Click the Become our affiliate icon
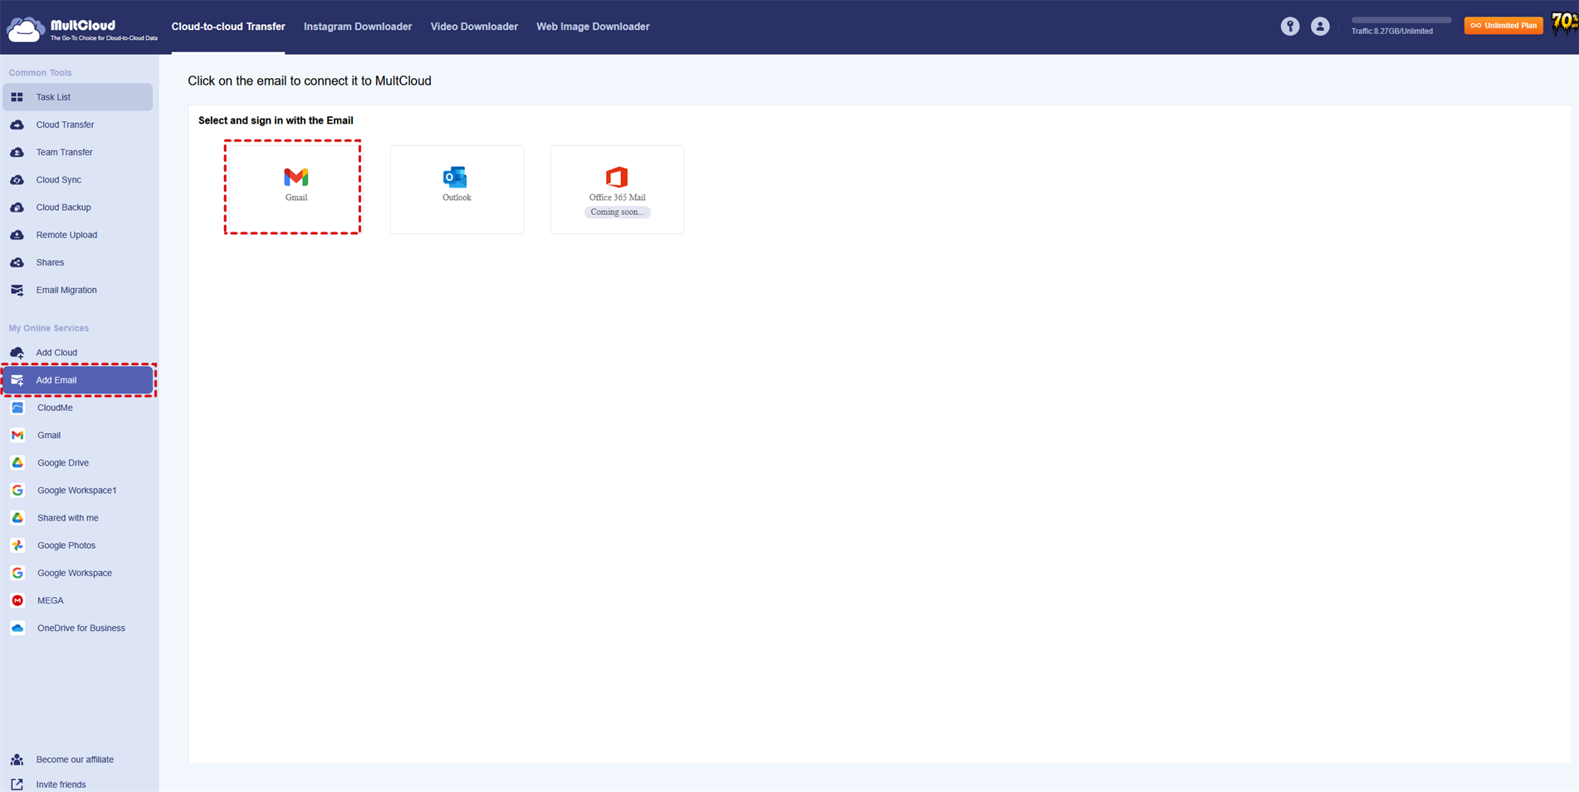The image size is (1579, 792). pos(17,760)
